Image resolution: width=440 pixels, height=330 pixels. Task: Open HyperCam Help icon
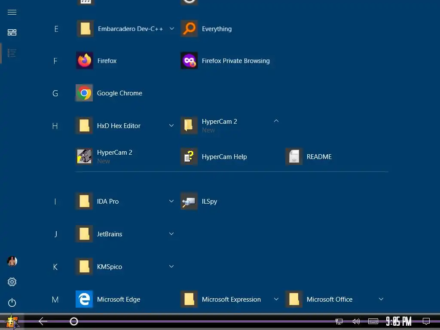pos(189,156)
